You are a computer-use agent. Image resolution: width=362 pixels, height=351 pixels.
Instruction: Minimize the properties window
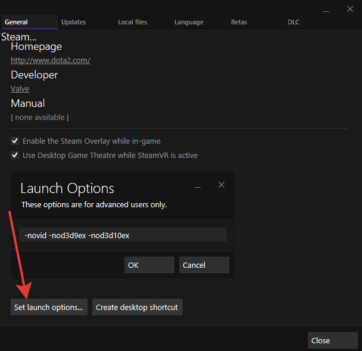(326, 10)
